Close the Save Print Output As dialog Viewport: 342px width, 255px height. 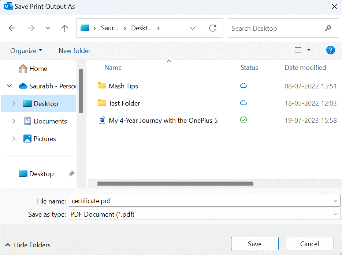click(334, 6)
